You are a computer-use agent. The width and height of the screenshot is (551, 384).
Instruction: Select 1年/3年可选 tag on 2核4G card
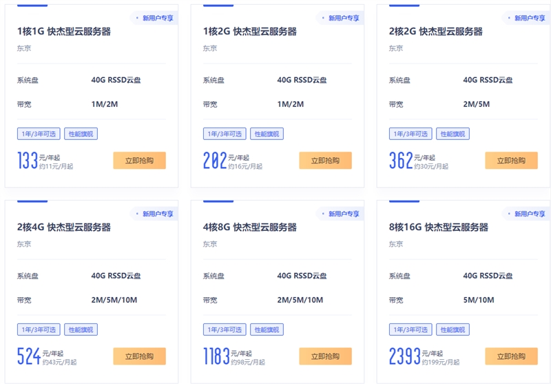[x=39, y=330]
